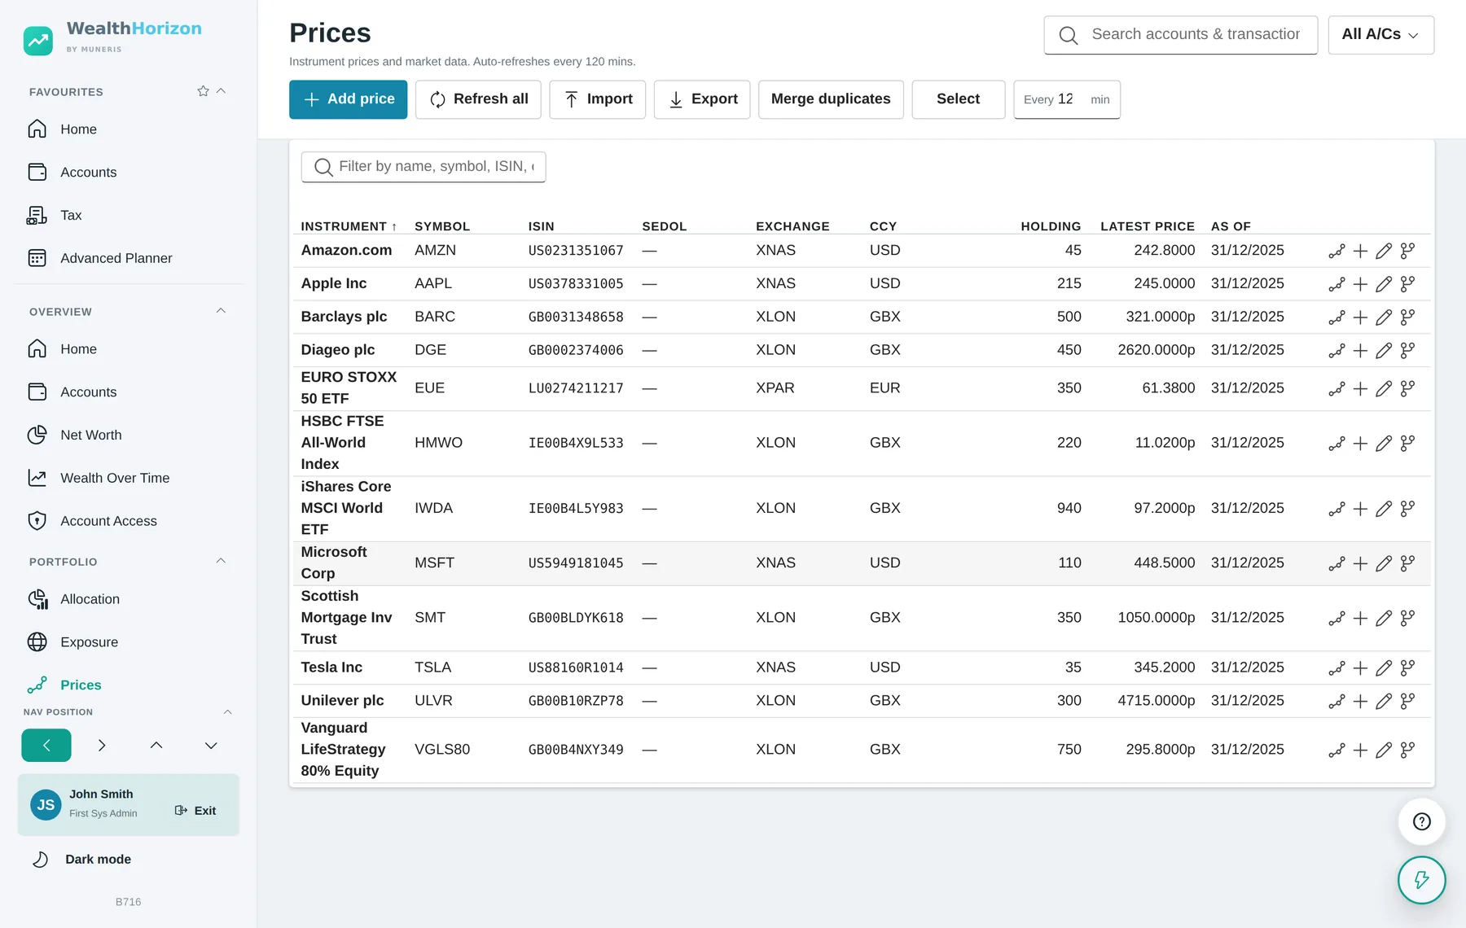Click the plus icon in the Tesla Inc row

[1360, 668]
